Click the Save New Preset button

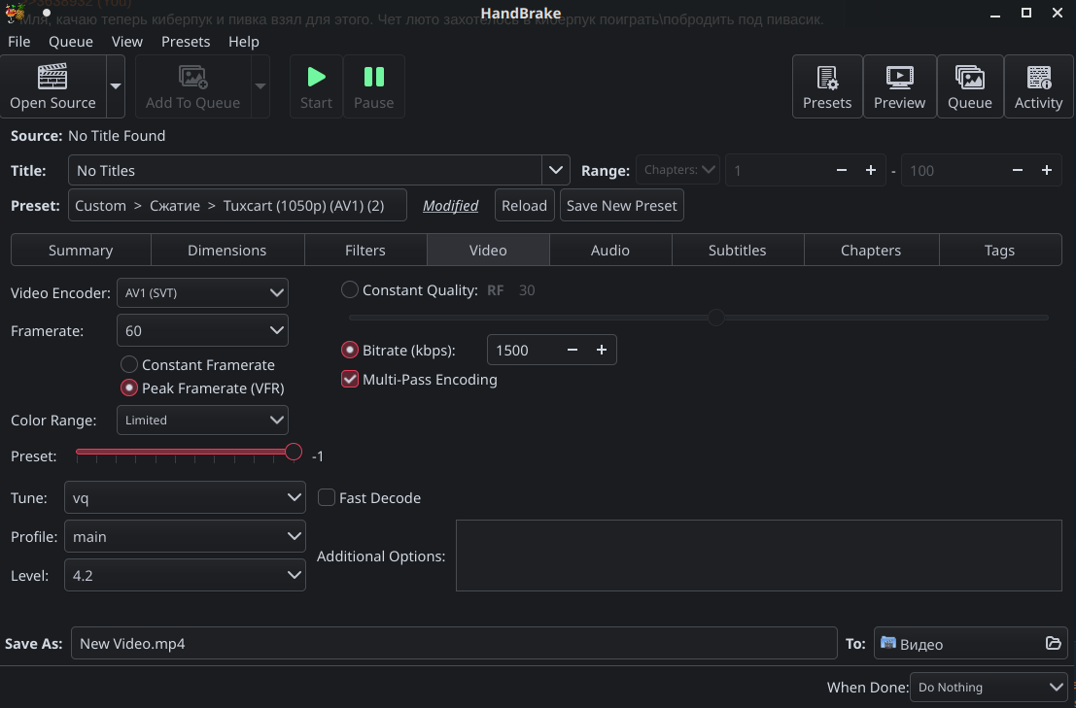coord(622,206)
